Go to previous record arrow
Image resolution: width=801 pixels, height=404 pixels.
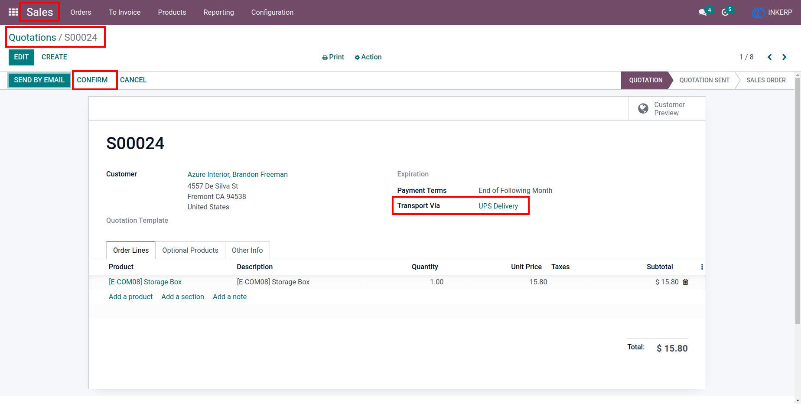click(x=770, y=57)
